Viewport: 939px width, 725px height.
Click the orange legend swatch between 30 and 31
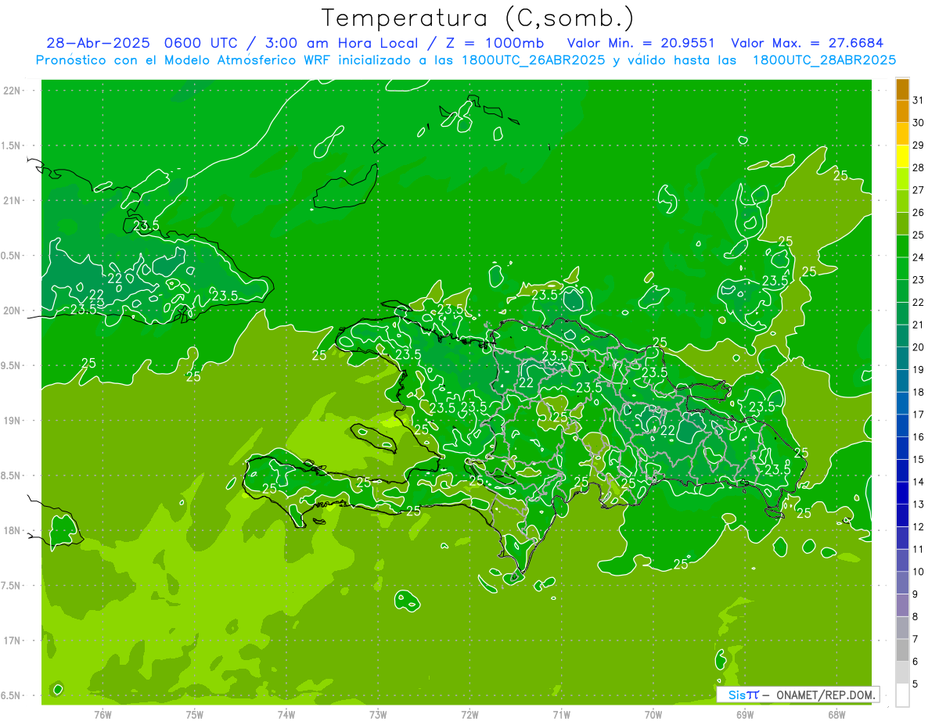pyautogui.click(x=902, y=111)
